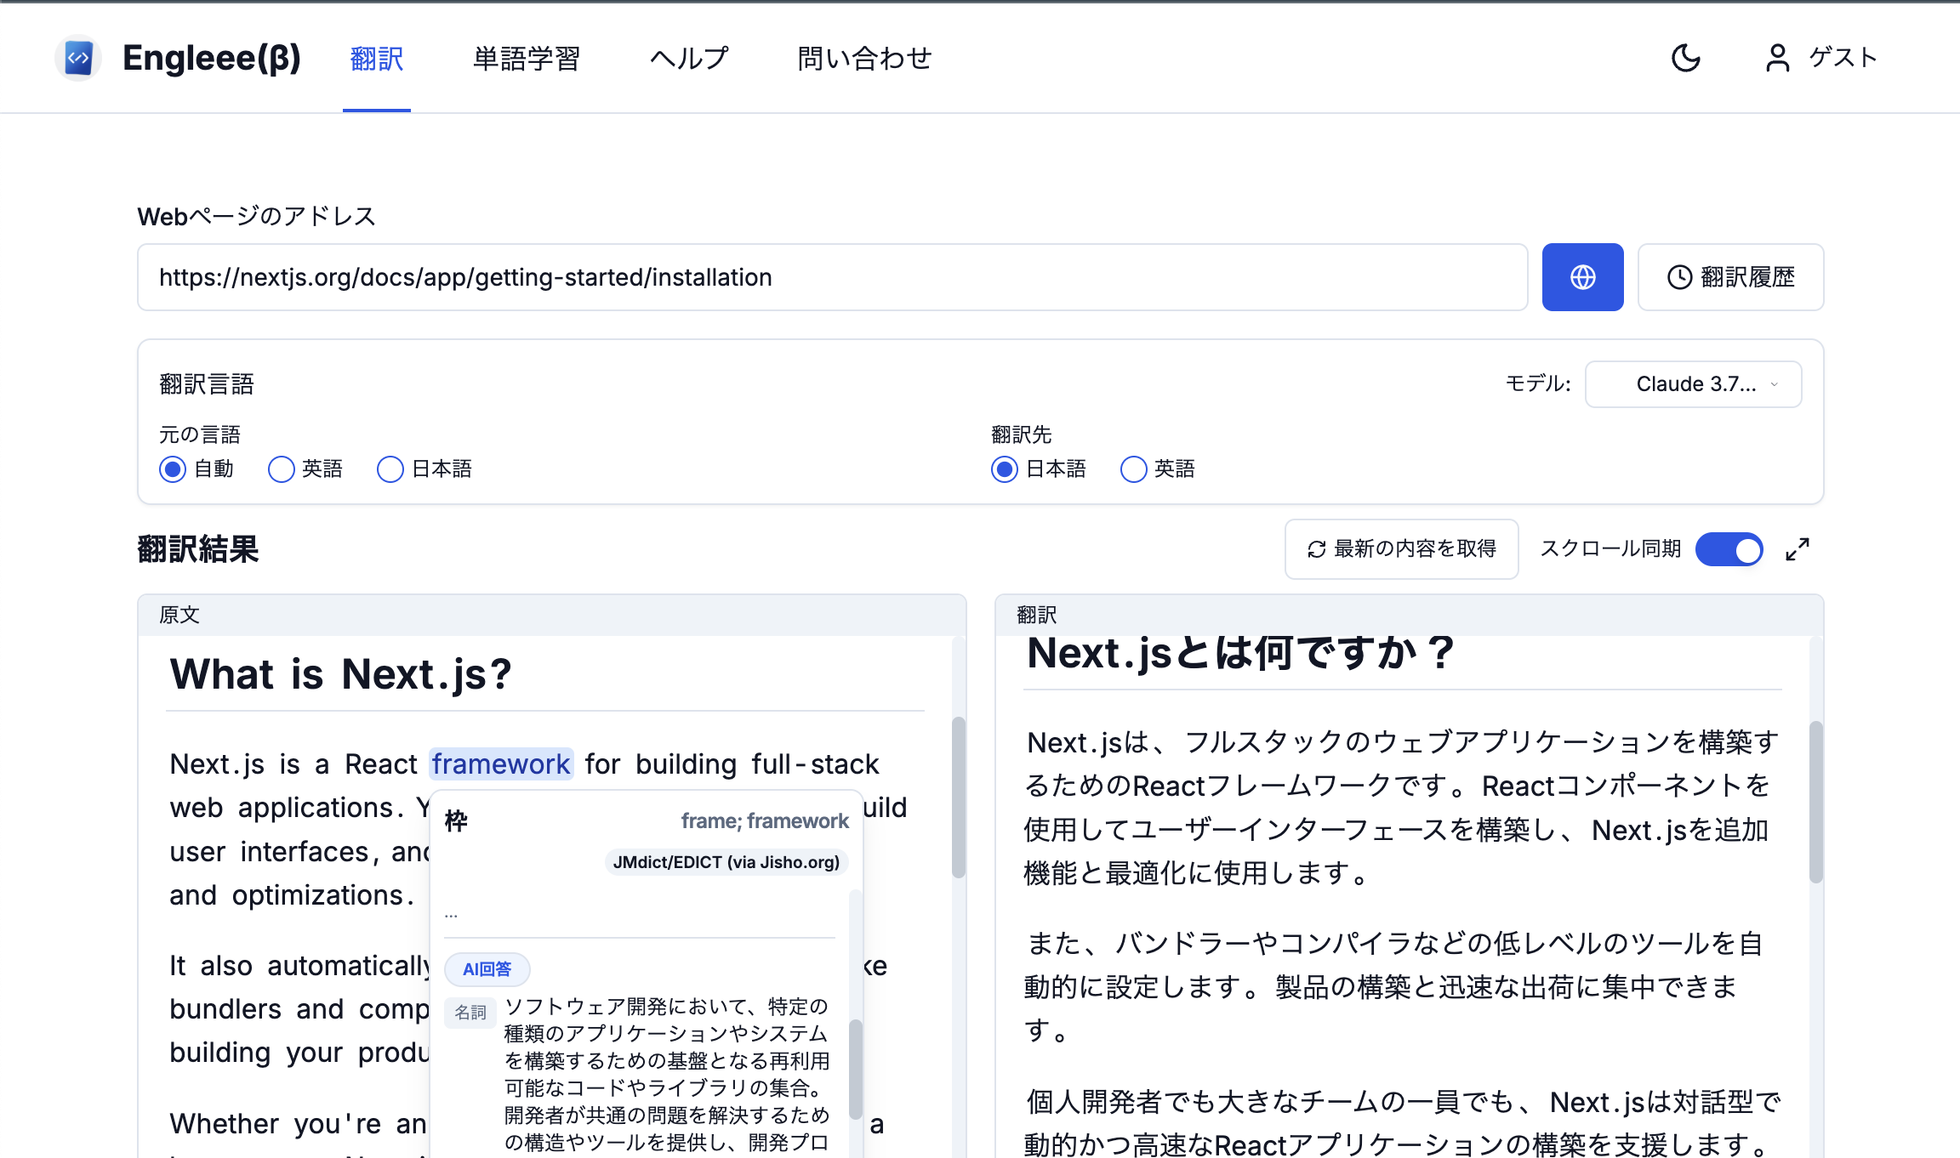Select 自動 as source language
Screen dimensions: 1960x1158
(x=173, y=469)
